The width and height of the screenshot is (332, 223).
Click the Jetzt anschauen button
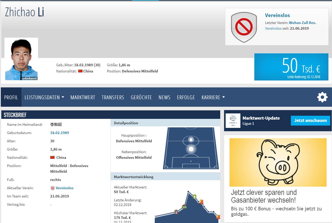pyautogui.click(x=311, y=120)
